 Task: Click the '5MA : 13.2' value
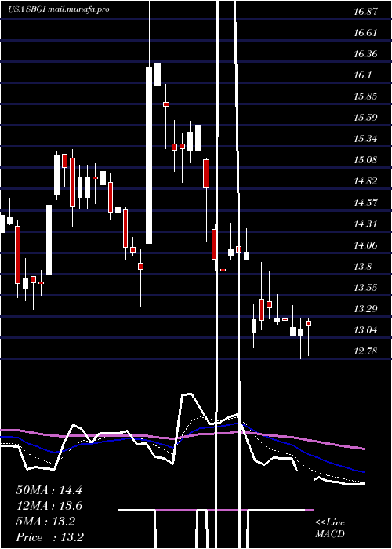45,522
